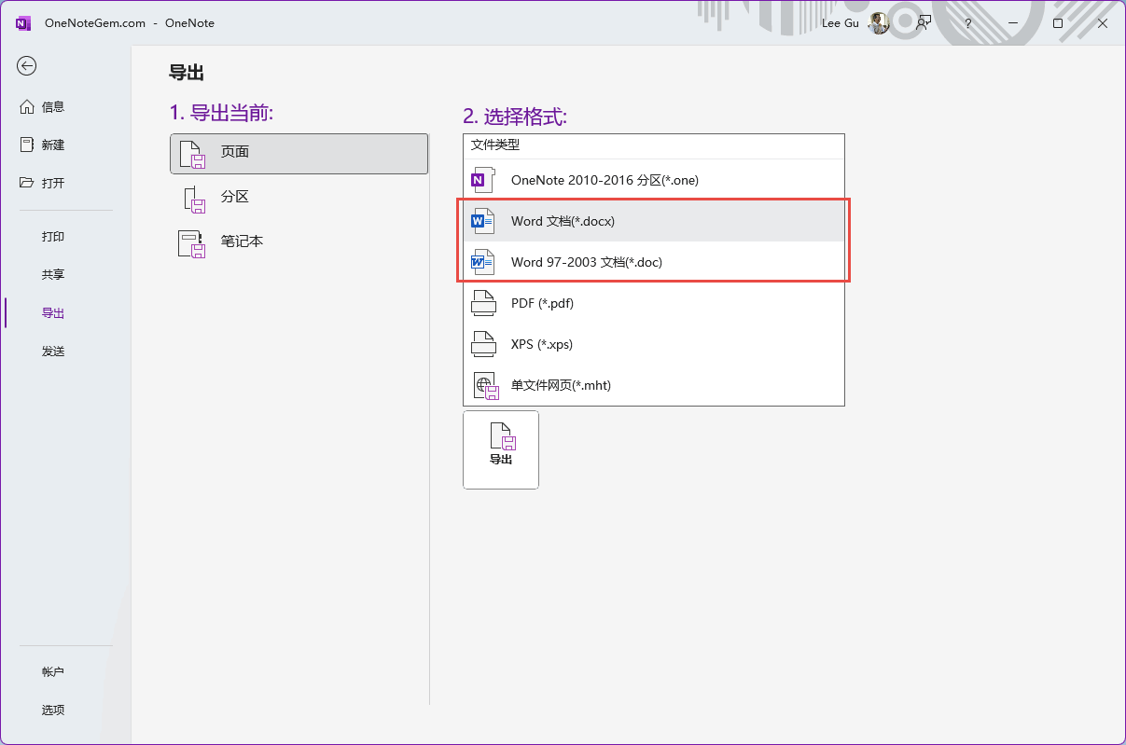Select 新建 in the left sidebar

(x=53, y=145)
